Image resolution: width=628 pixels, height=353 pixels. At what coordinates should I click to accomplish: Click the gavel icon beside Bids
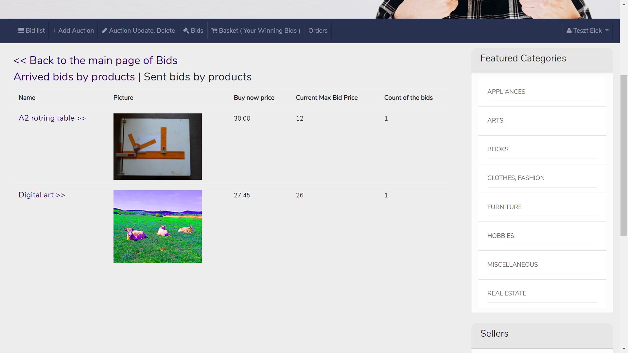coord(186,30)
